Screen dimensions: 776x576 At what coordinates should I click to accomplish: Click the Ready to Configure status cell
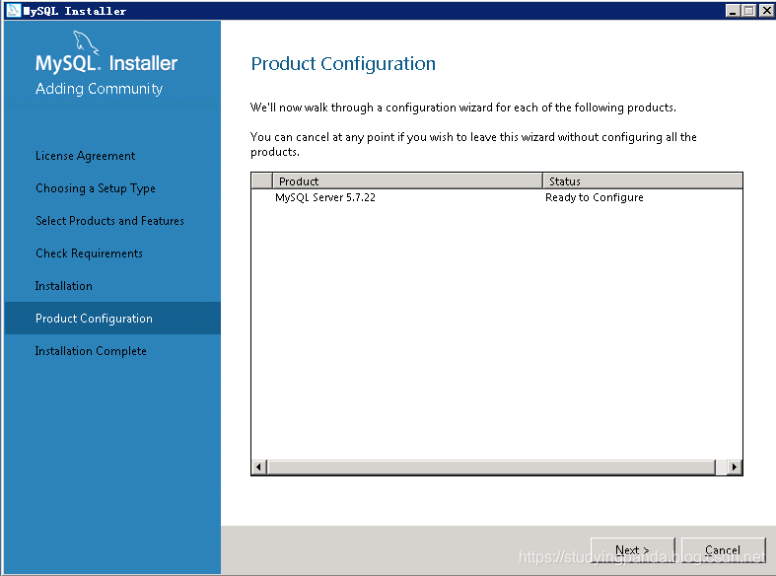tap(594, 197)
